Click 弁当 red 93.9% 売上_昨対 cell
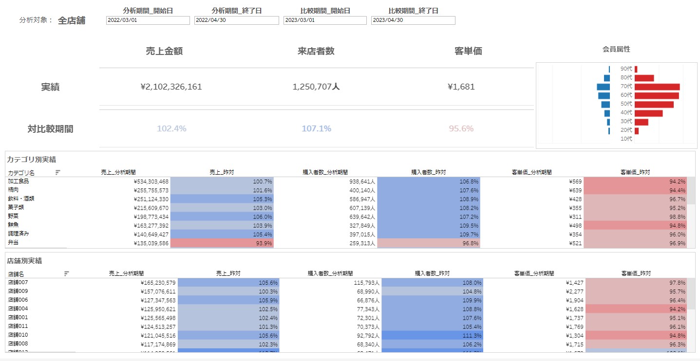The height and width of the screenshot is (361, 700). pos(222,243)
